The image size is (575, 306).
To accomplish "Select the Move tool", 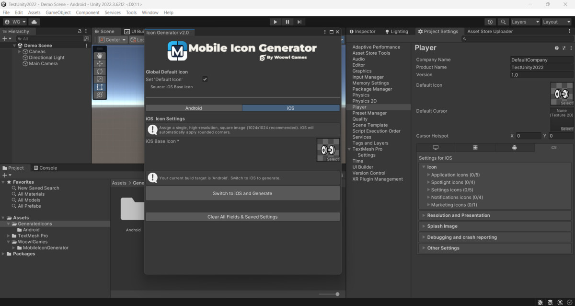I will 100,63.
